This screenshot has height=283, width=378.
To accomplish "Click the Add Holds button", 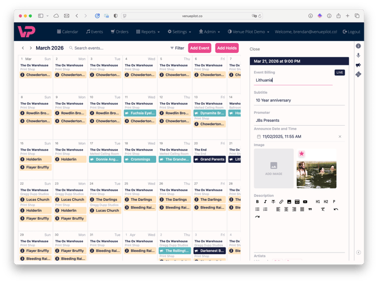I will (x=227, y=48).
